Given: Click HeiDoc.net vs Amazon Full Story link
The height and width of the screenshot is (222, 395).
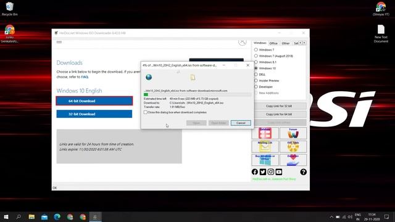Looking at the screenshot, I should (274, 179).
